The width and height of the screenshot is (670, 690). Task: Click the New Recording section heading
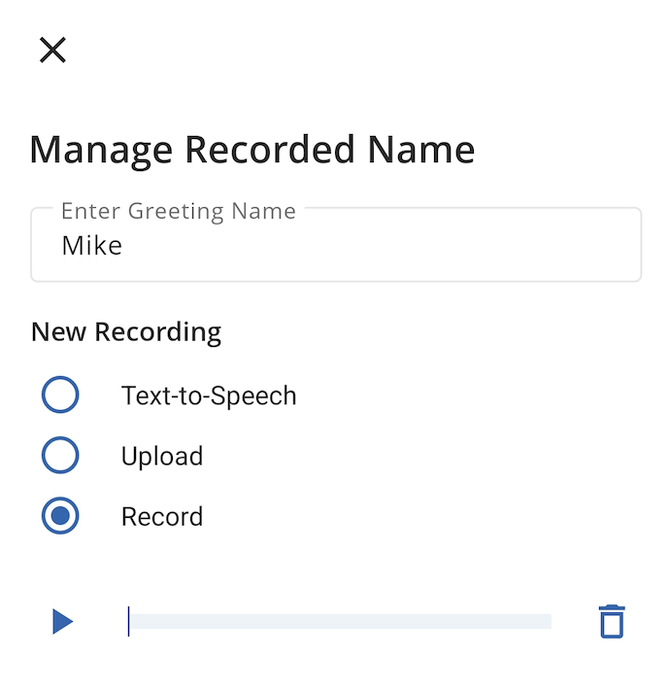[126, 331]
